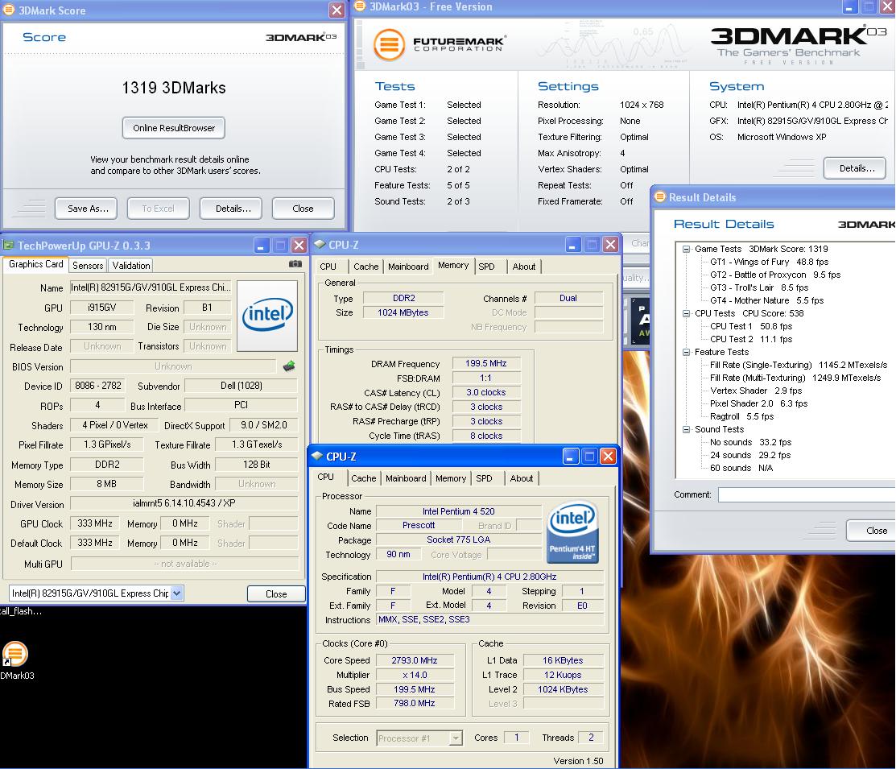Collapse the Game Tests tree node

coord(686,249)
